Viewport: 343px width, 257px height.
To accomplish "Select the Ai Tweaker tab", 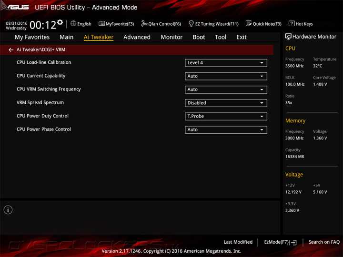I will click(x=99, y=37).
